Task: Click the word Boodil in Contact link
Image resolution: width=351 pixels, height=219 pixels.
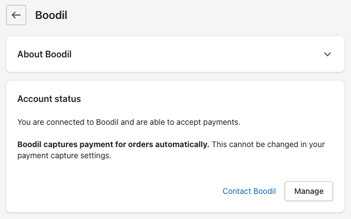Action: pos(265,191)
